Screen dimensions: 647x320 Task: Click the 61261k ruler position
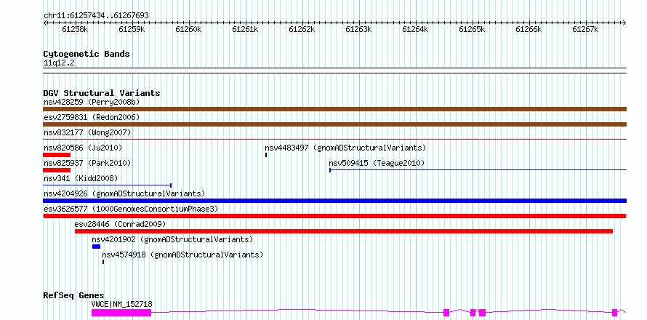tap(245, 29)
